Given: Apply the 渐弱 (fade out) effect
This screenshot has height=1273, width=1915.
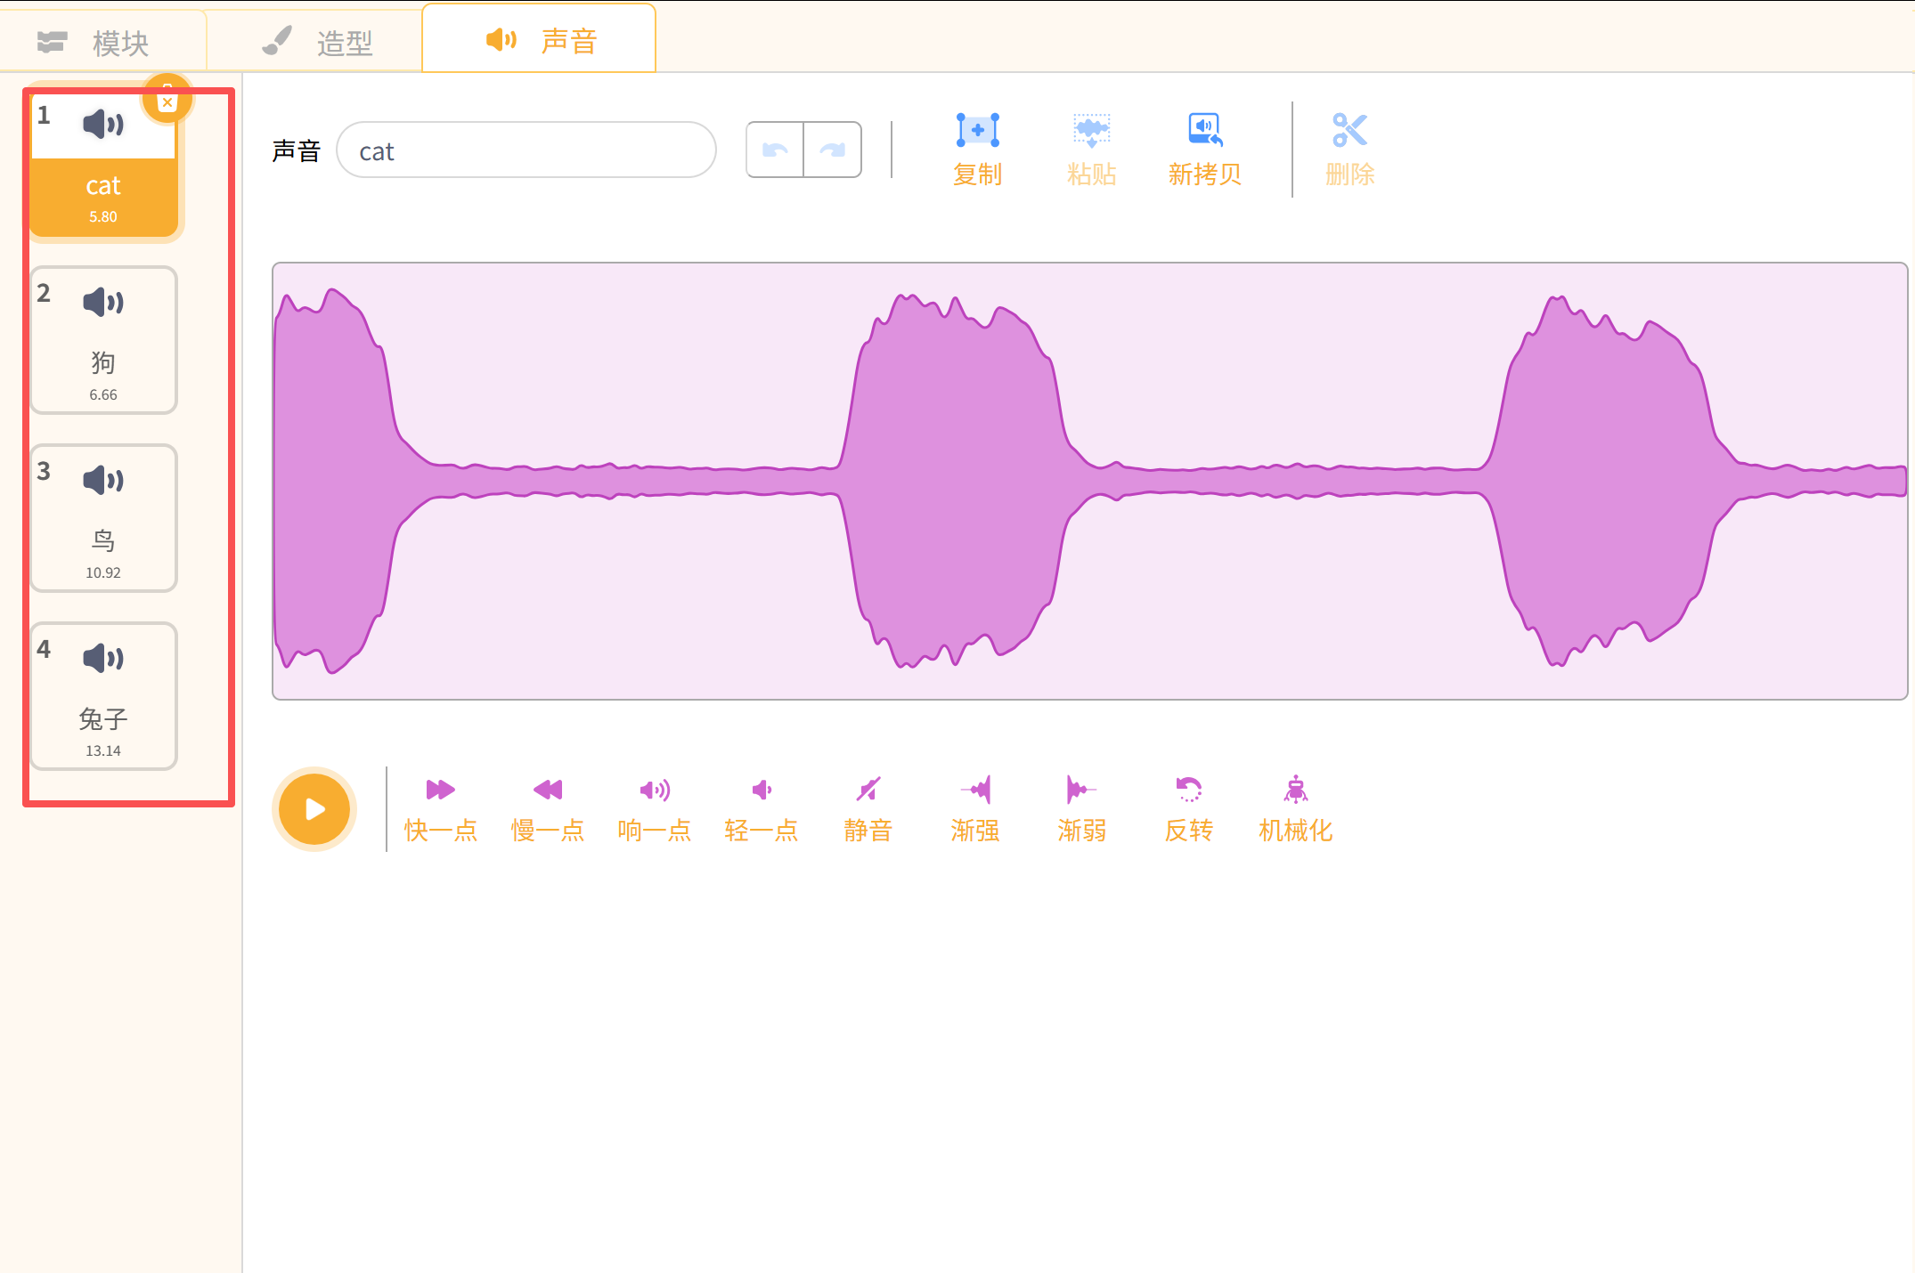Looking at the screenshot, I should pos(1081,791).
